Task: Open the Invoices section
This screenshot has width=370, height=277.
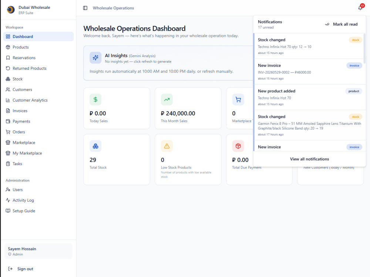Action: (38, 111)
